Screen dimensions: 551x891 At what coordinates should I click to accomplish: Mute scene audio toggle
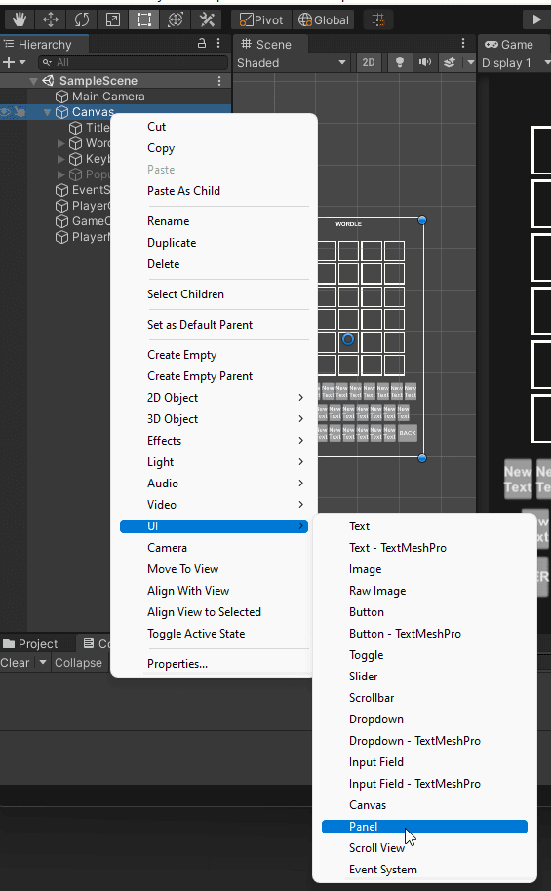click(425, 62)
